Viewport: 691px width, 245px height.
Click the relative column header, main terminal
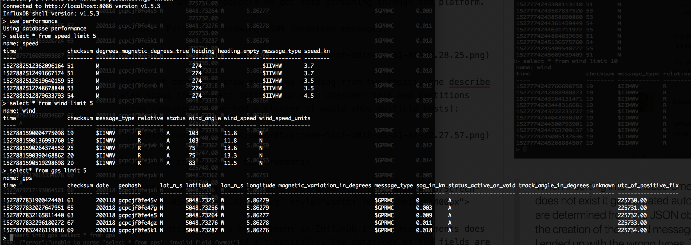point(150,118)
